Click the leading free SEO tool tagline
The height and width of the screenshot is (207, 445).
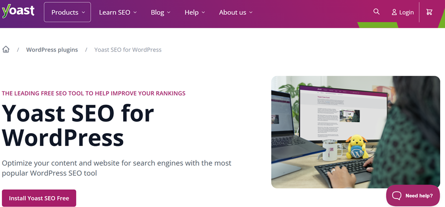point(94,93)
